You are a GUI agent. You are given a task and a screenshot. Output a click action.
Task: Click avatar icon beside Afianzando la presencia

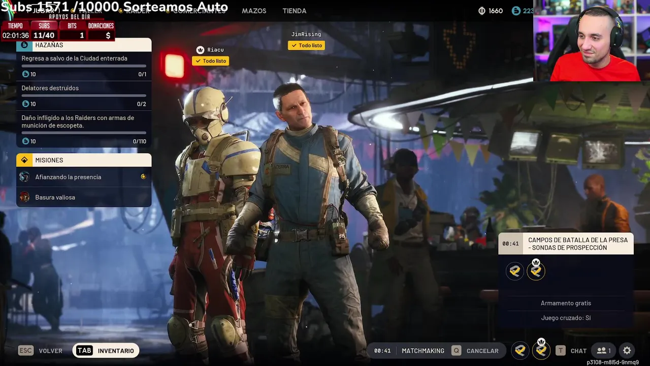pyautogui.click(x=24, y=177)
